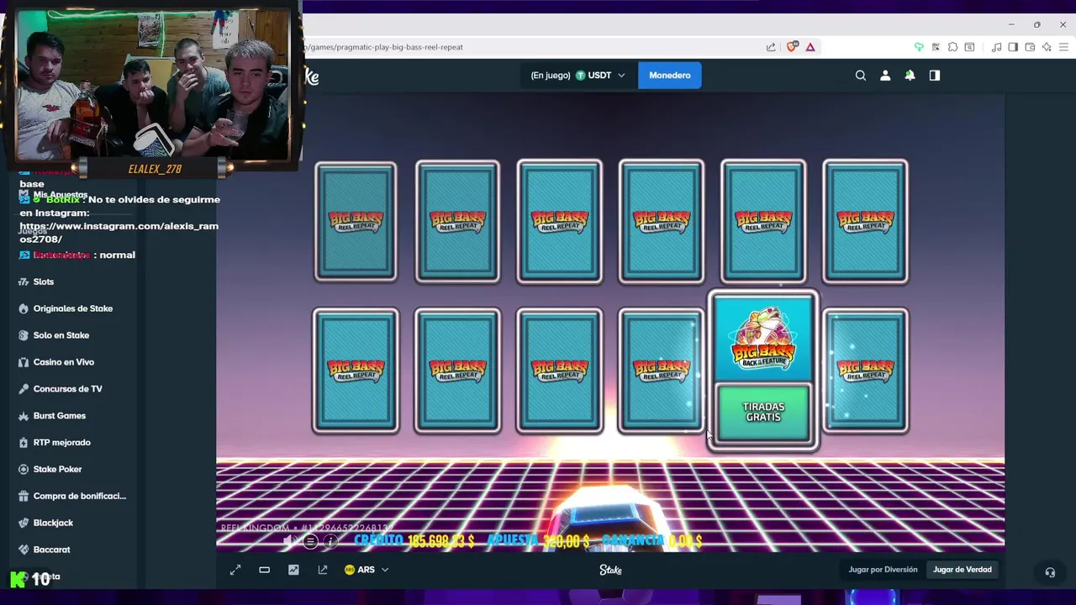1076x605 pixels.
Task: Click the Stake logo below the game
Action: (610, 570)
